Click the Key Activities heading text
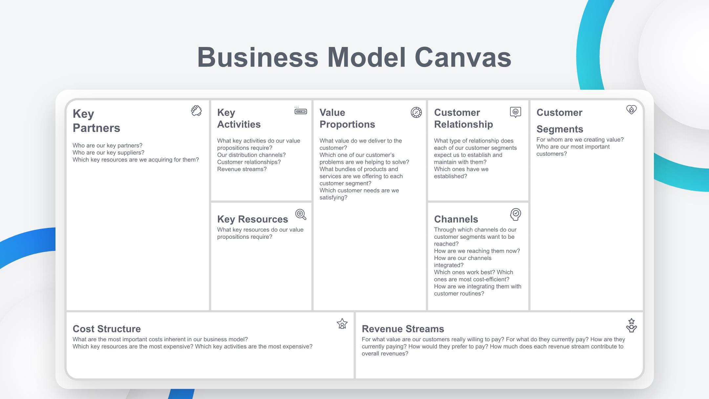This screenshot has width=709, height=399. 239,119
